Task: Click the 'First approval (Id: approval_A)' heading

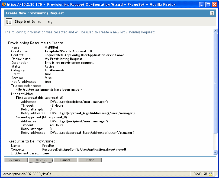Action: click(x=40, y=98)
